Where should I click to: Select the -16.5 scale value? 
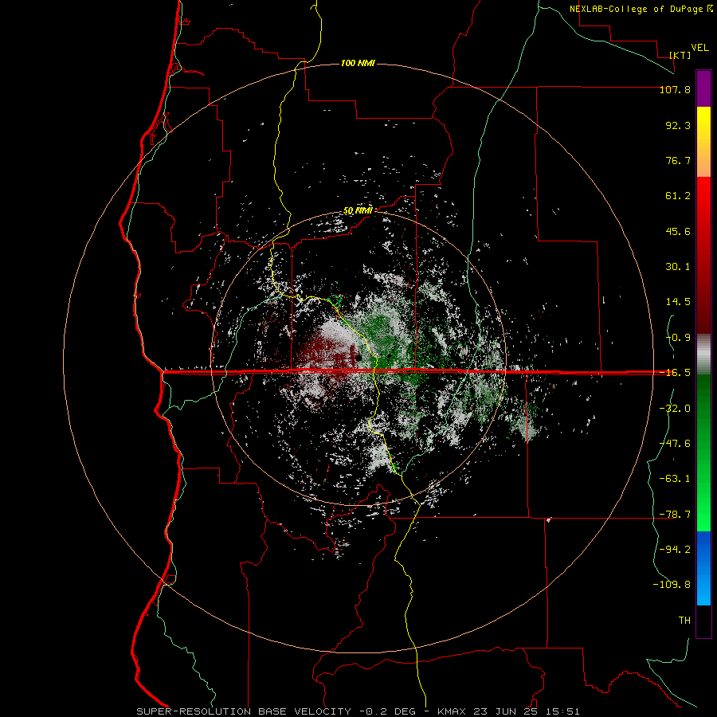pos(675,373)
